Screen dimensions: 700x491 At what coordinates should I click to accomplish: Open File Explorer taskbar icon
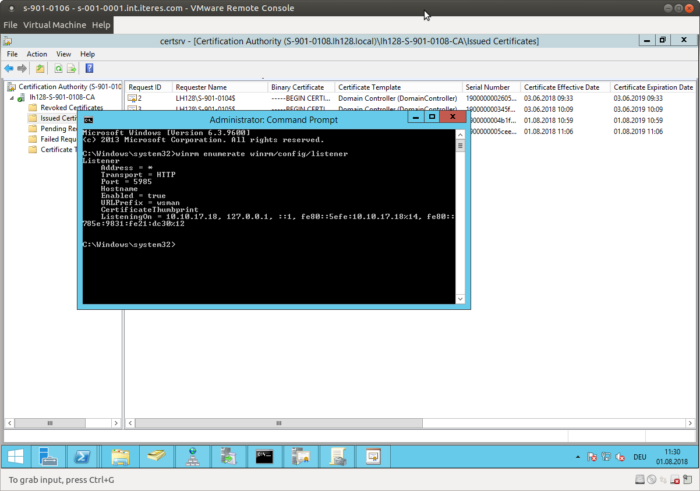pyautogui.click(x=121, y=457)
